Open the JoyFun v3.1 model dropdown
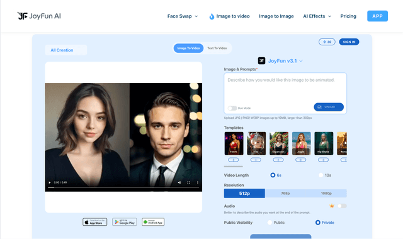Screen dimensions: 403x239 [x=285, y=61]
